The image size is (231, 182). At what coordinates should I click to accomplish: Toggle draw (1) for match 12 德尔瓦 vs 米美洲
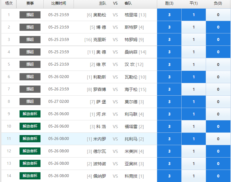[194, 151]
